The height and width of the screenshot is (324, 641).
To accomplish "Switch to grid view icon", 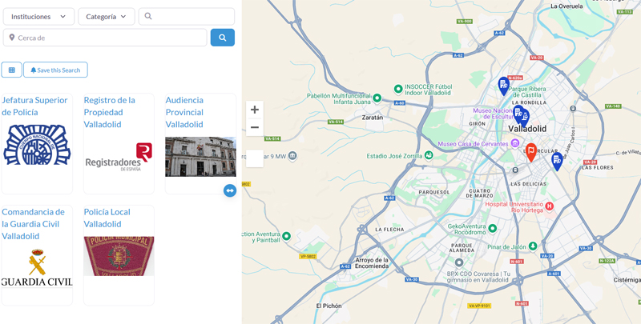I will point(11,70).
